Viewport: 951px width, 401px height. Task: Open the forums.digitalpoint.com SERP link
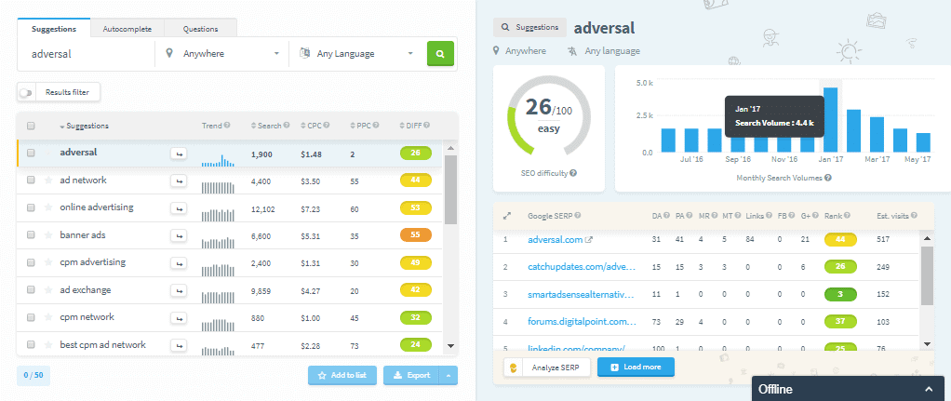pos(583,322)
